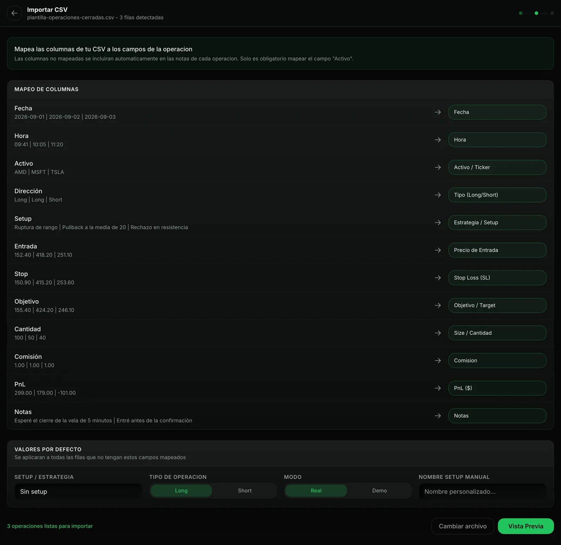The image size is (561, 545).
Task: Focus the Nombre personalizado input field
Action: coord(482,491)
